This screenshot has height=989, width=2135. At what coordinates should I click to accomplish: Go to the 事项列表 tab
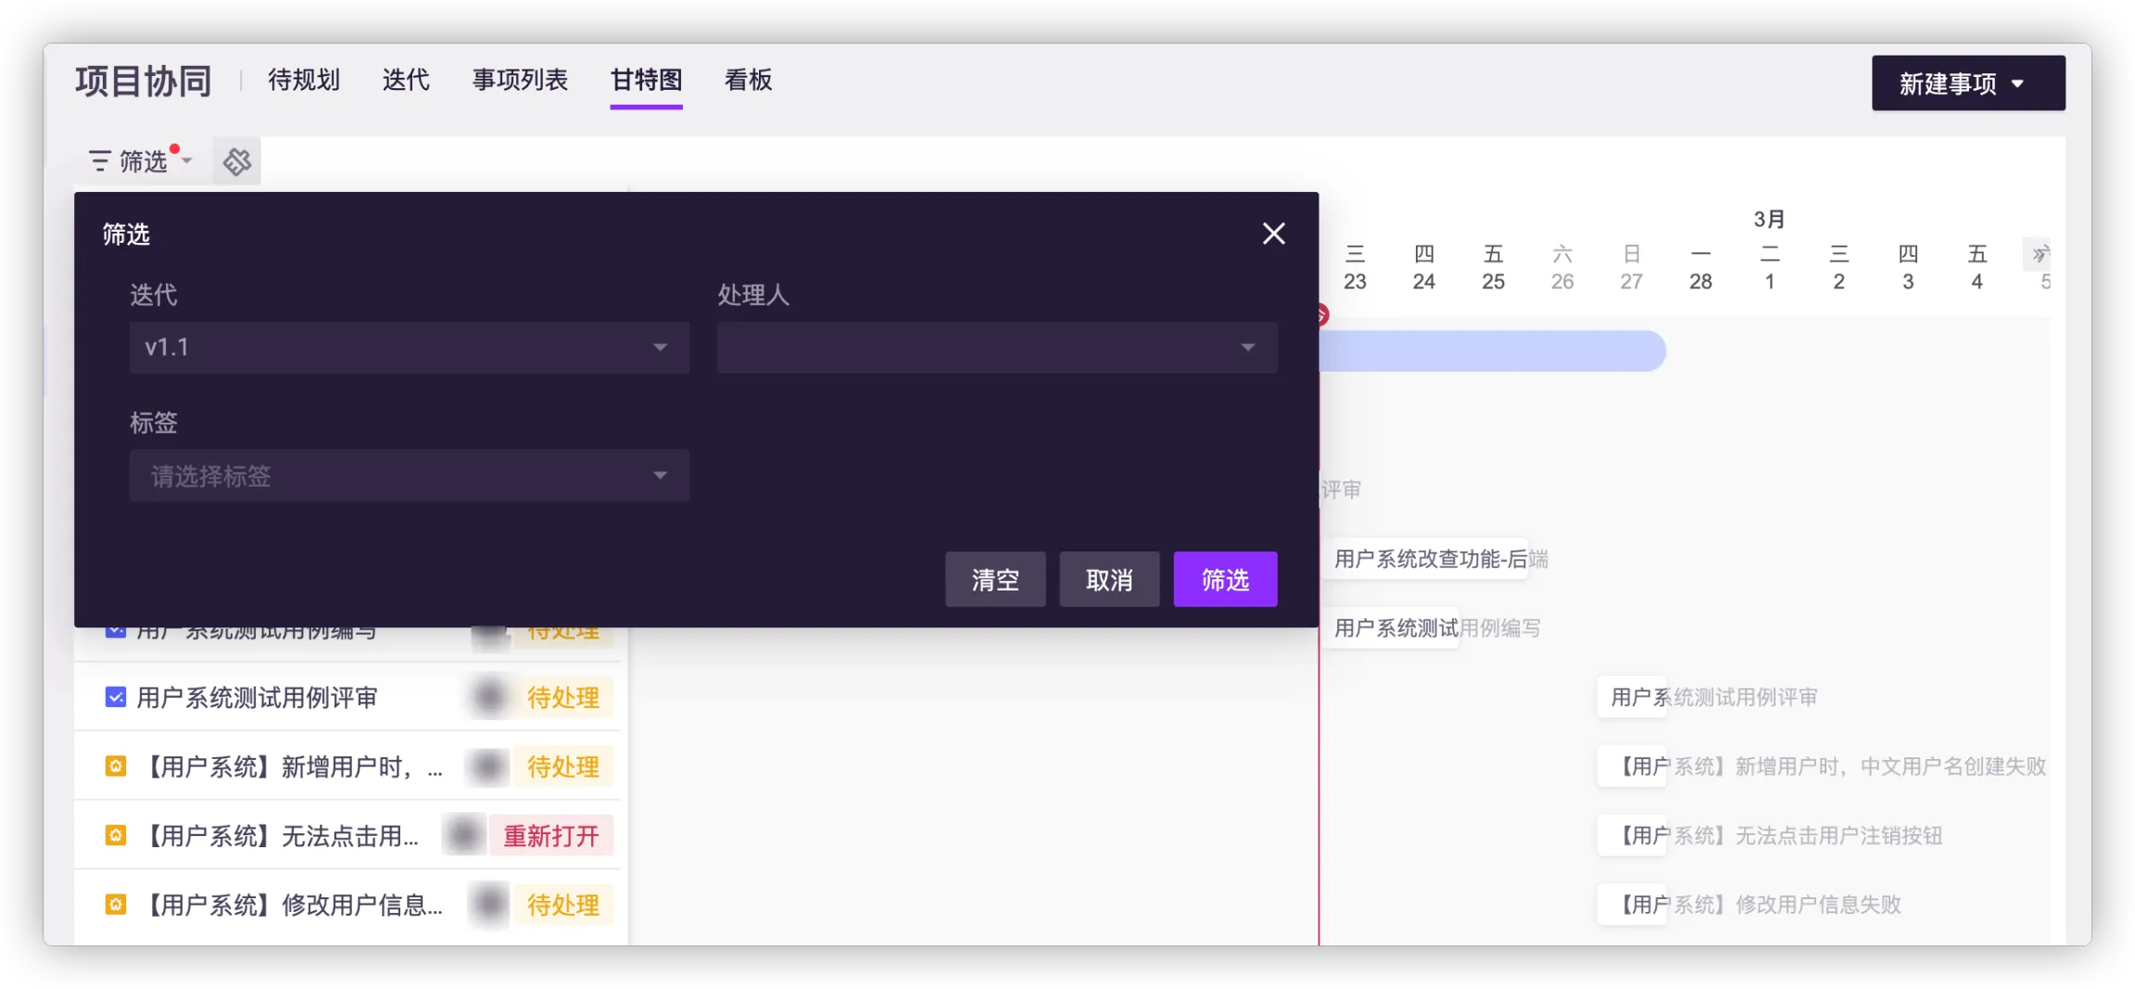pos(520,81)
